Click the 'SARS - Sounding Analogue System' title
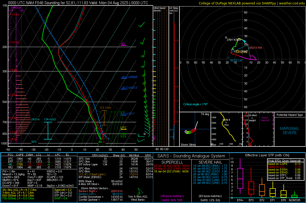 pyautogui.click(x=191, y=156)
